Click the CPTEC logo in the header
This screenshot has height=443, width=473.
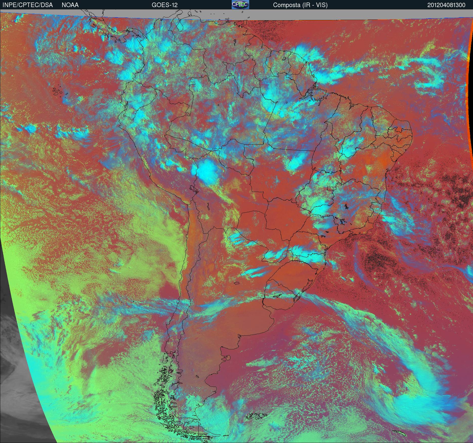pyautogui.click(x=240, y=5)
